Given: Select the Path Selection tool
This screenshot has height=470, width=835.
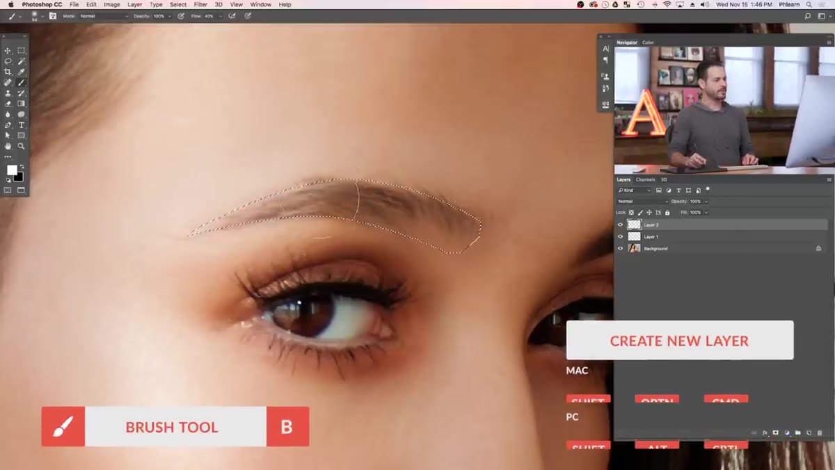Looking at the screenshot, I should [x=8, y=136].
